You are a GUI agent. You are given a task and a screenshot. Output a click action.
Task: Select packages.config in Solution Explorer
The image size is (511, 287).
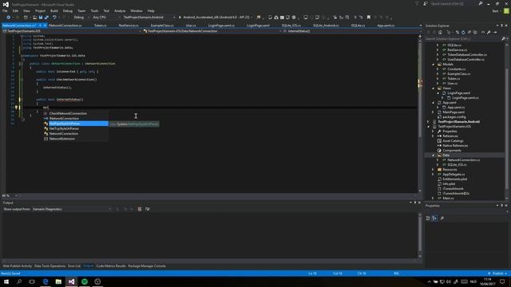coord(454,117)
